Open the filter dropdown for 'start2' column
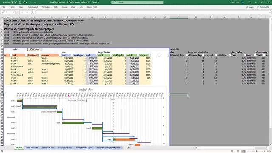This screenshot has width=272, height=153. 111,55
